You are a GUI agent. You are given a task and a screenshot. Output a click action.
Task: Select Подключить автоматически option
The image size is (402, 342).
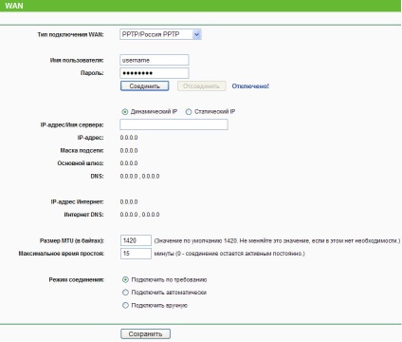(125, 293)
